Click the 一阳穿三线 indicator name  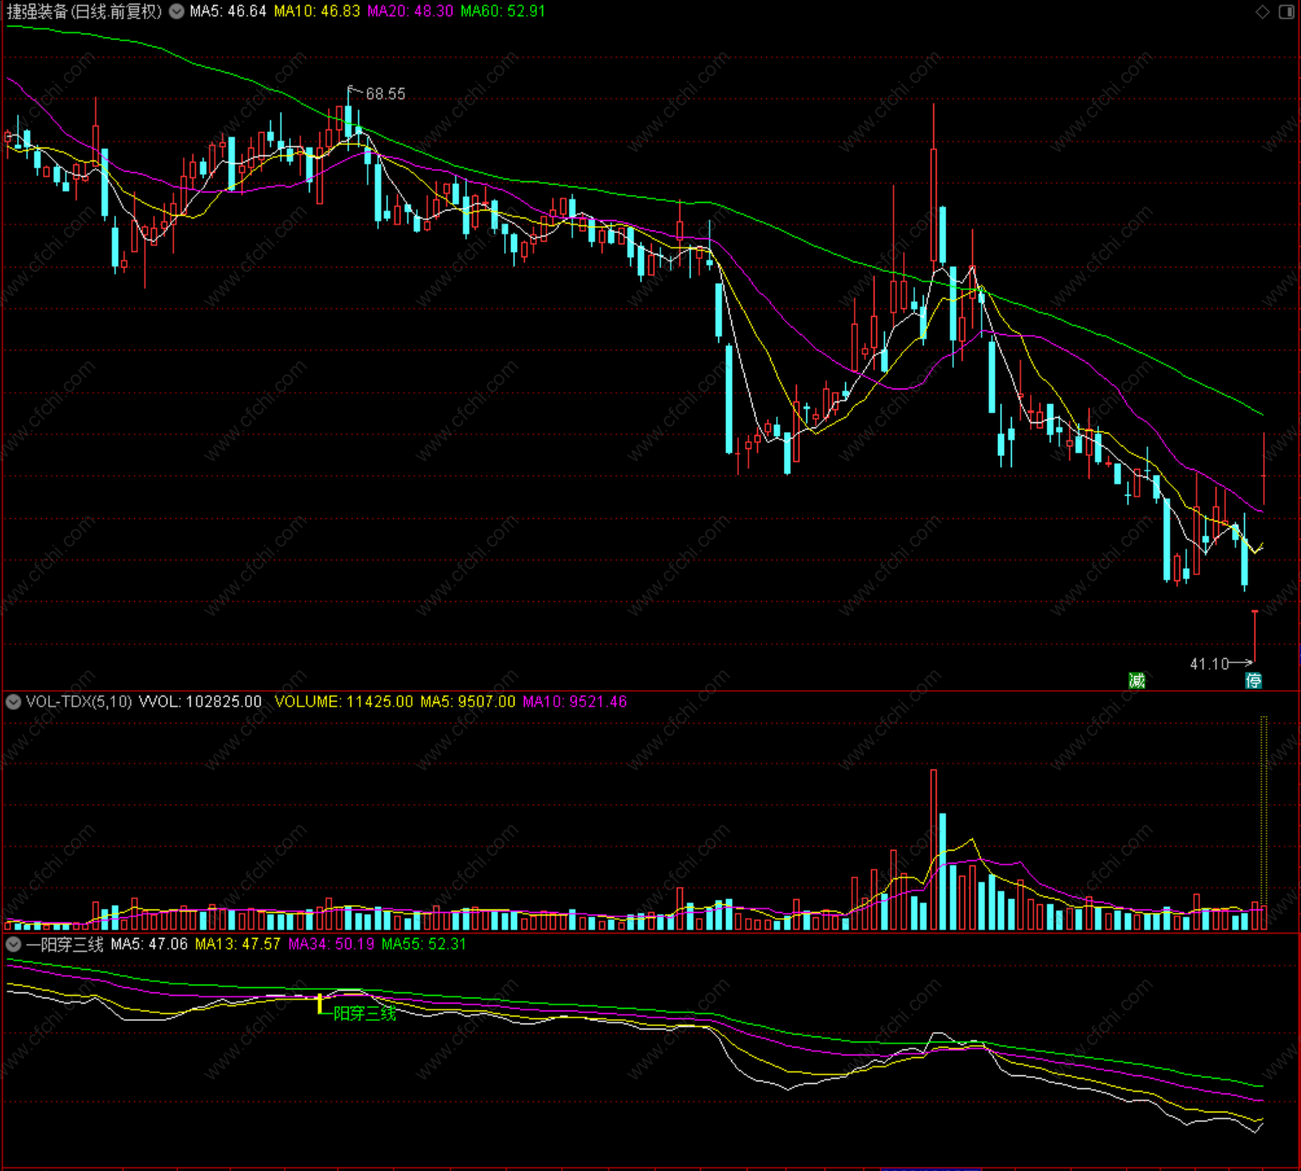tap(65, 945)
